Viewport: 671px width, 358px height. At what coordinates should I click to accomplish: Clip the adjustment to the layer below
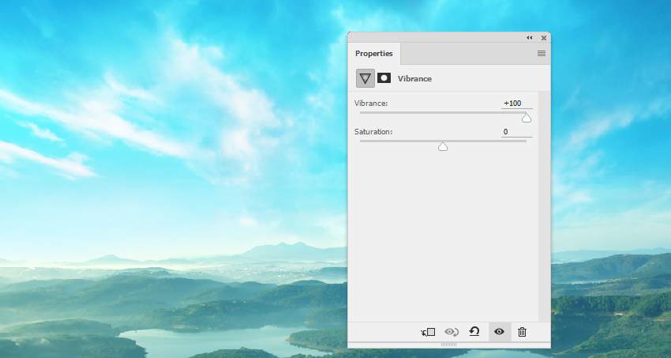pyautogui.click(x=428, y=332)
